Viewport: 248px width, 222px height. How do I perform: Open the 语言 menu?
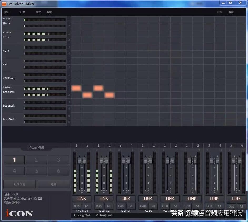coord(231,12)
